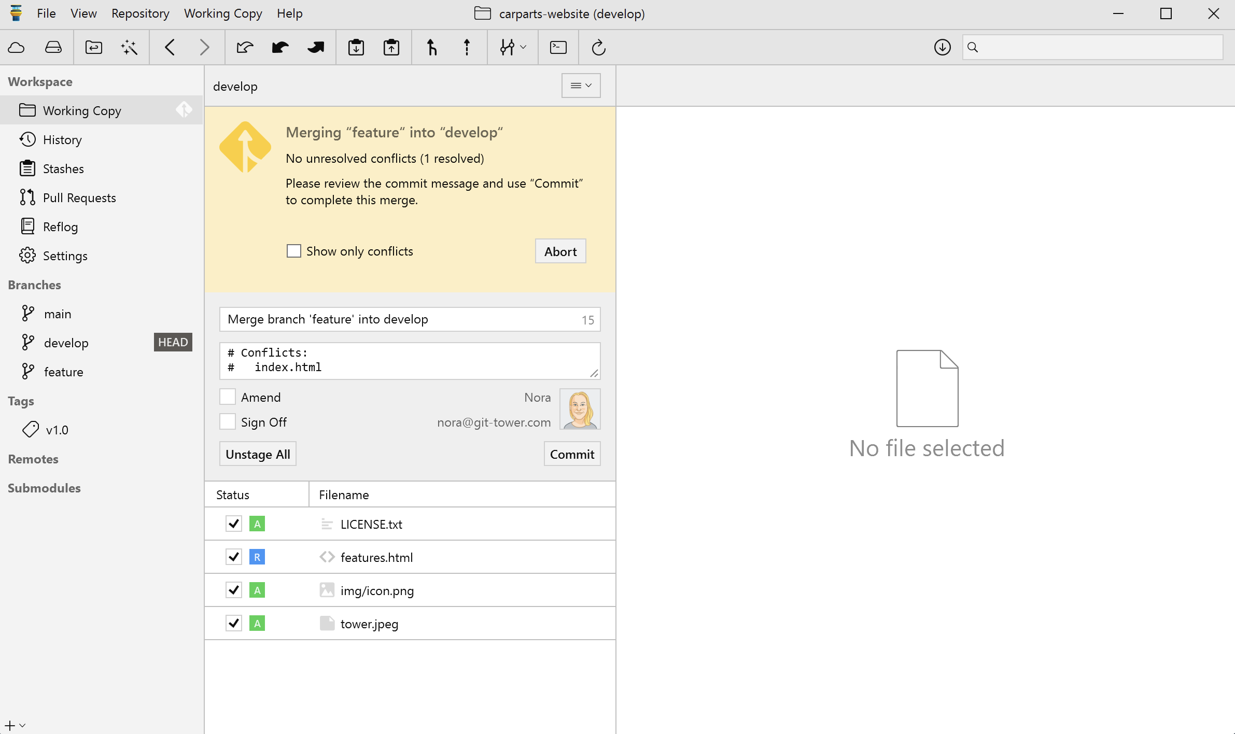Click the Fetch toolbar icon
The image size is (1235, 734).
pyautogui.click(x=245, y=48)
